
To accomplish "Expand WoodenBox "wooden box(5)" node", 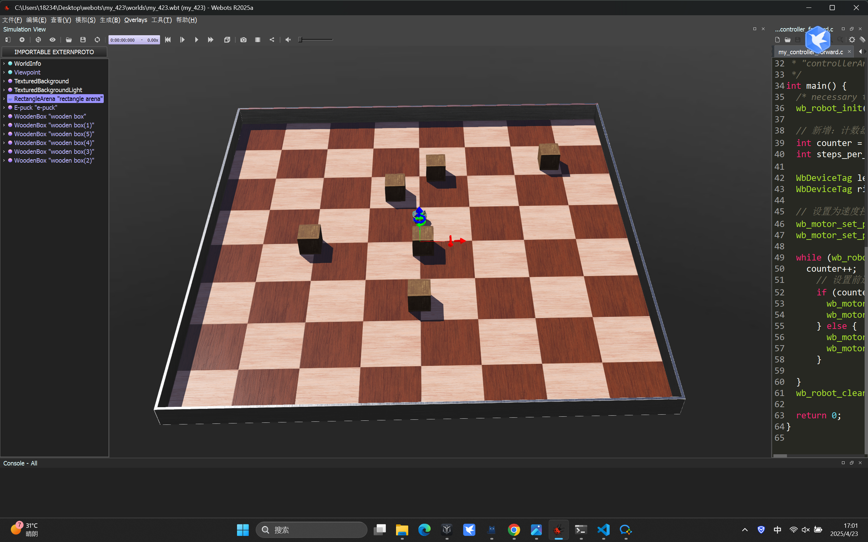I will pyautogui.click(x=4, y=134).
